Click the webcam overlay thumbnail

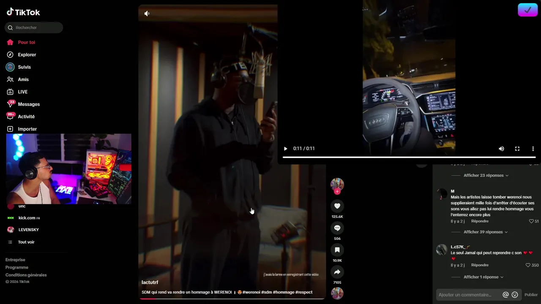[68, 169]
